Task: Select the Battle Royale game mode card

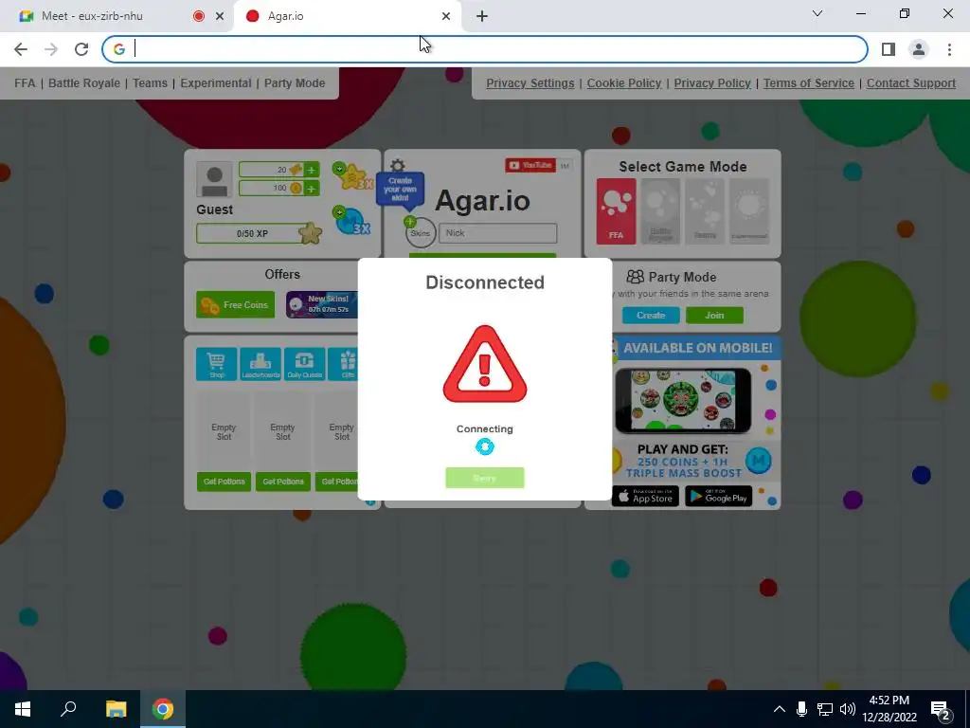Action: click(x=660, y=211)
